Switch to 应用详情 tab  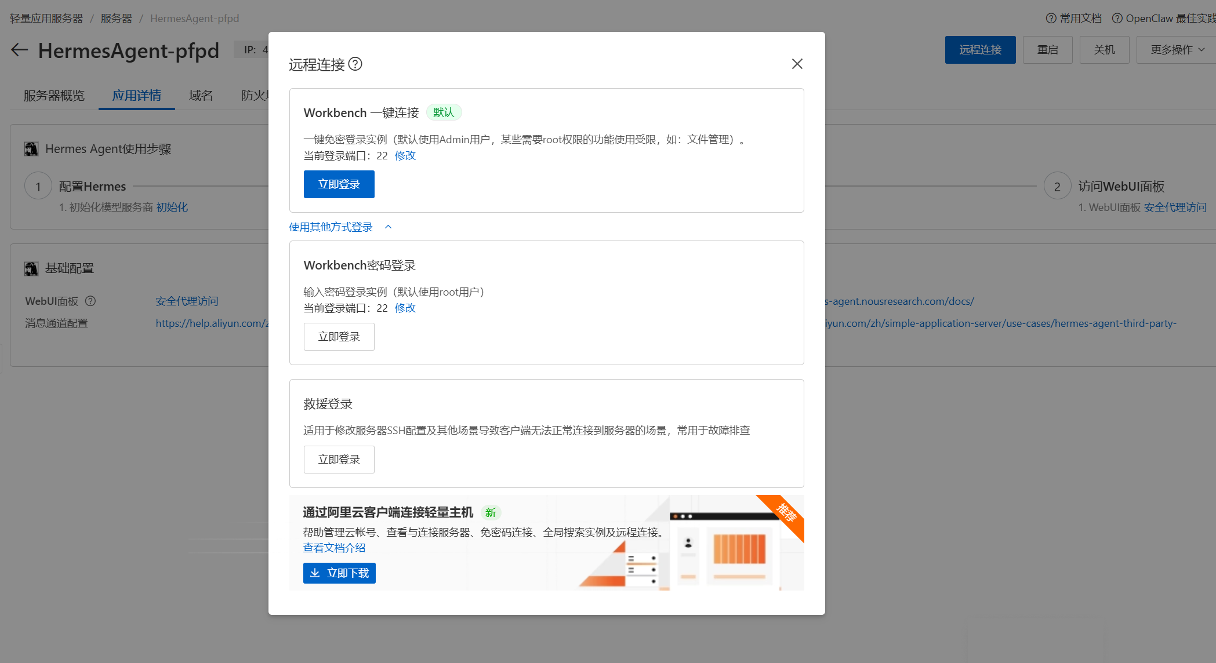137,96
